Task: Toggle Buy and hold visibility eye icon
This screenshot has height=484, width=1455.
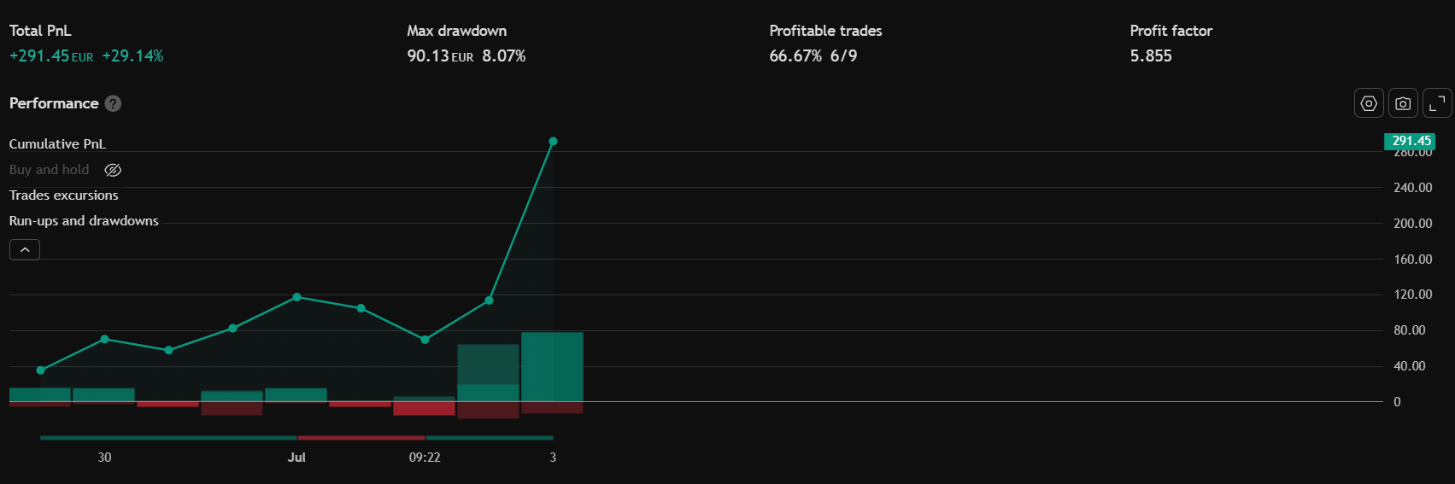Action: (x=113, y=170)
